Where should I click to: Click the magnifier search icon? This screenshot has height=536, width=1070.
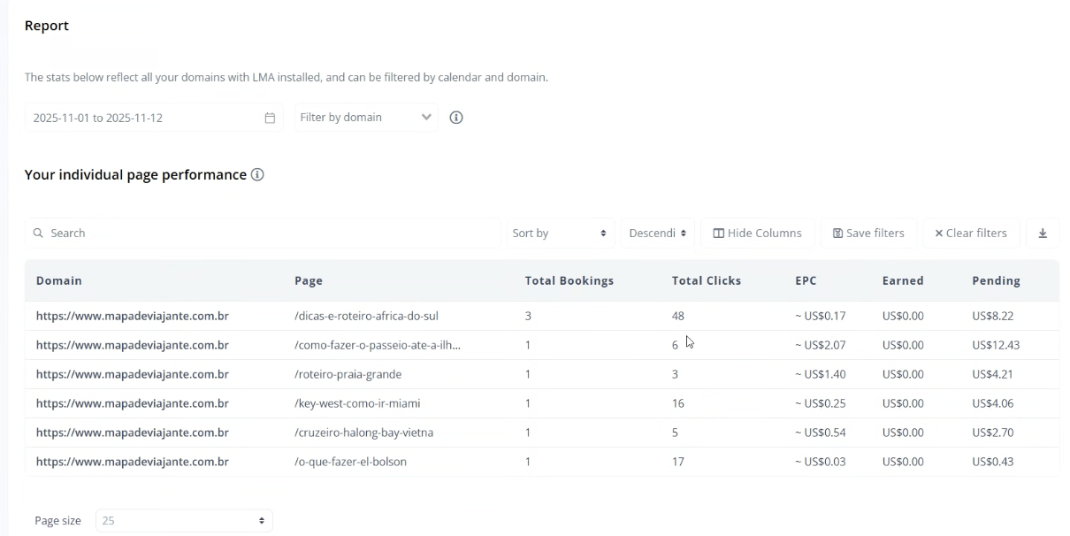(x=38, y=234)
